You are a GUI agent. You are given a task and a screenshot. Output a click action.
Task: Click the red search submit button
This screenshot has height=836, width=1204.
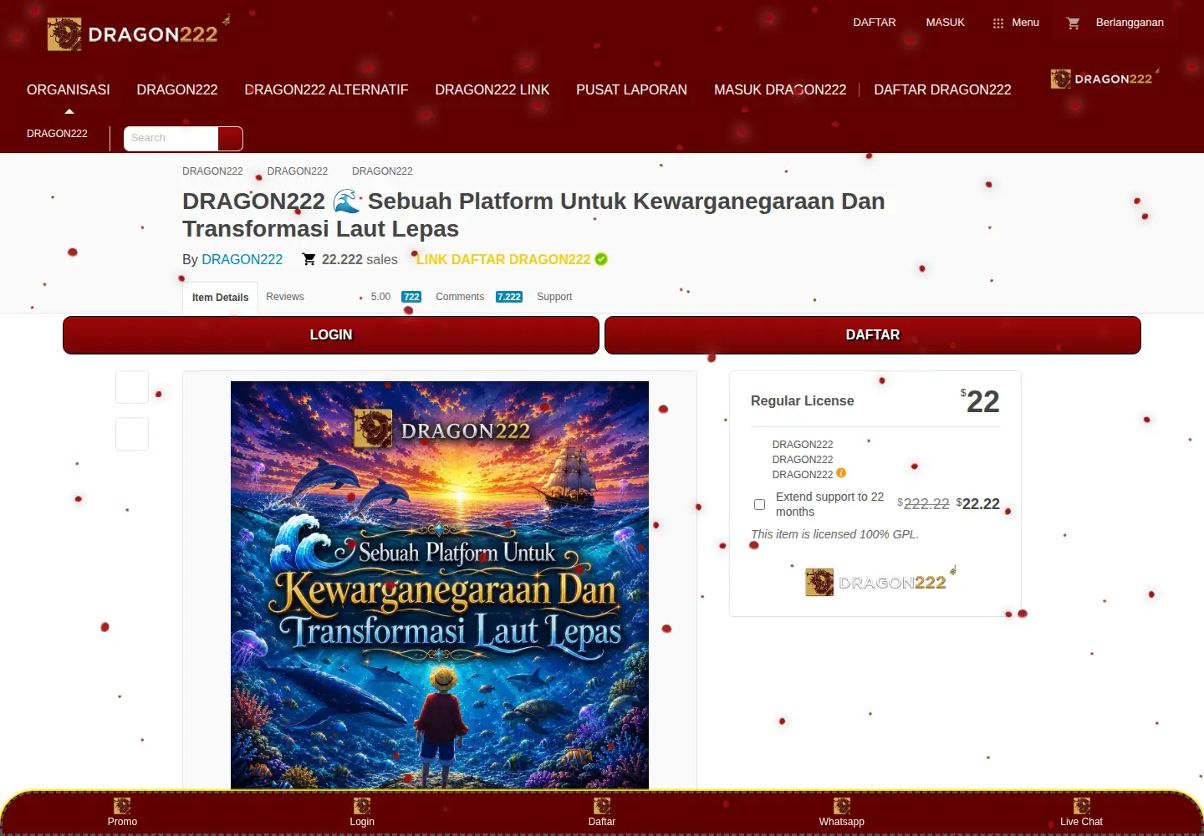pyautogui.click(x=231, y=138)
